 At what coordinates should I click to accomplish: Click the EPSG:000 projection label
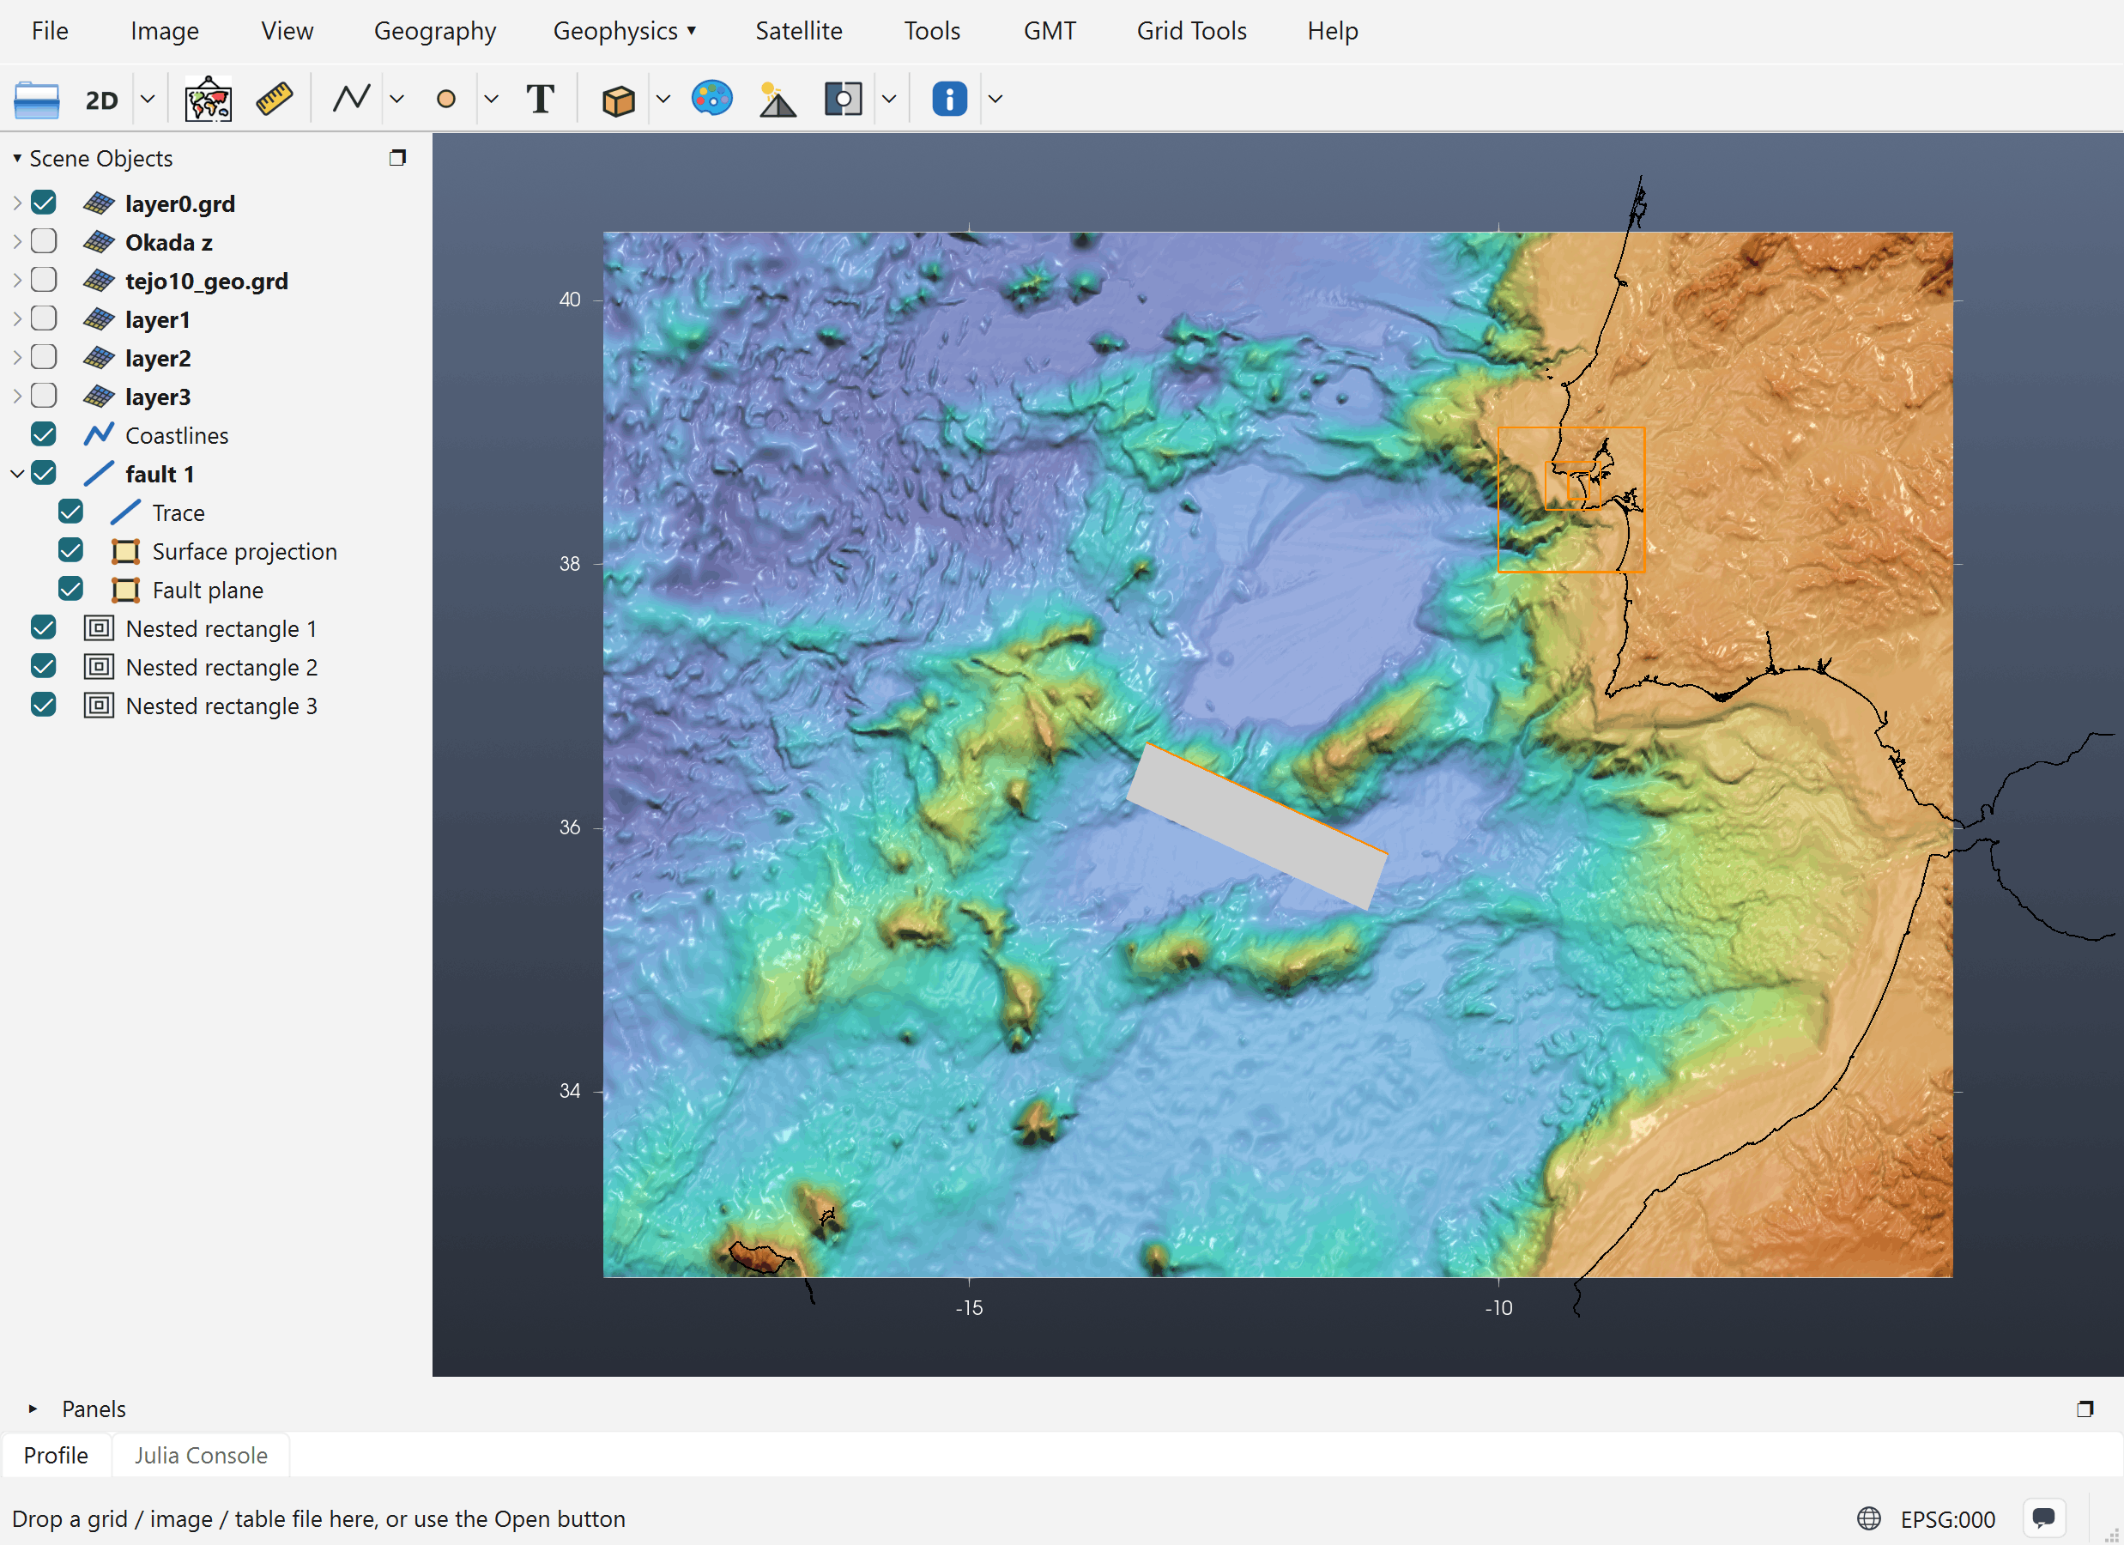point(1947,1518)
